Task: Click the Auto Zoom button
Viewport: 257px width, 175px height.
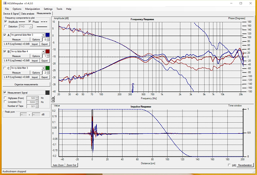Action: point(58,165)
